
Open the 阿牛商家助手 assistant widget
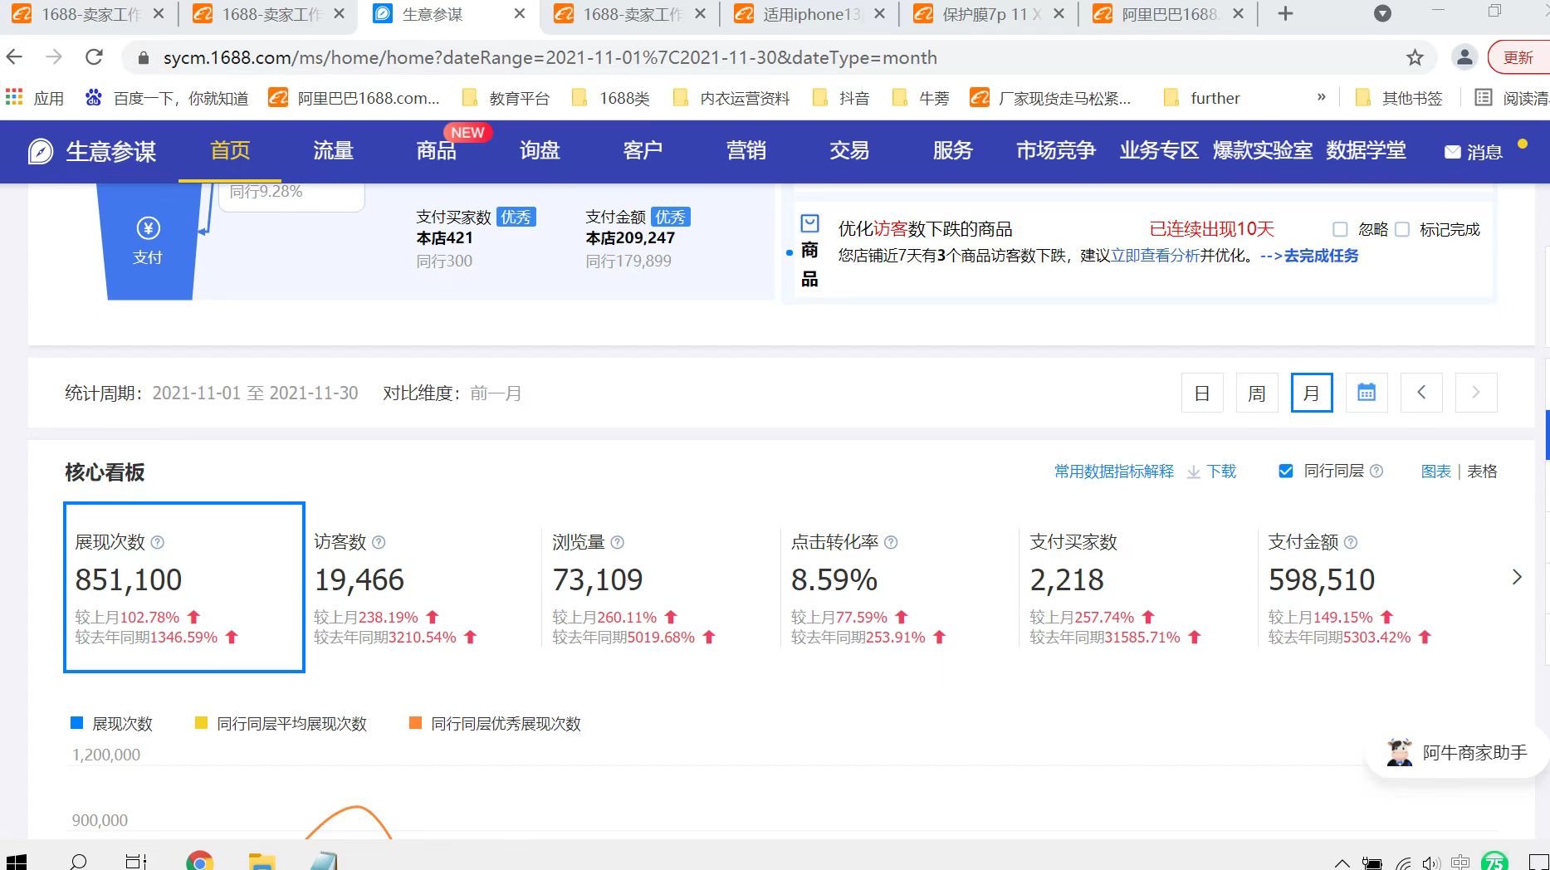[x=1458, y=752]
